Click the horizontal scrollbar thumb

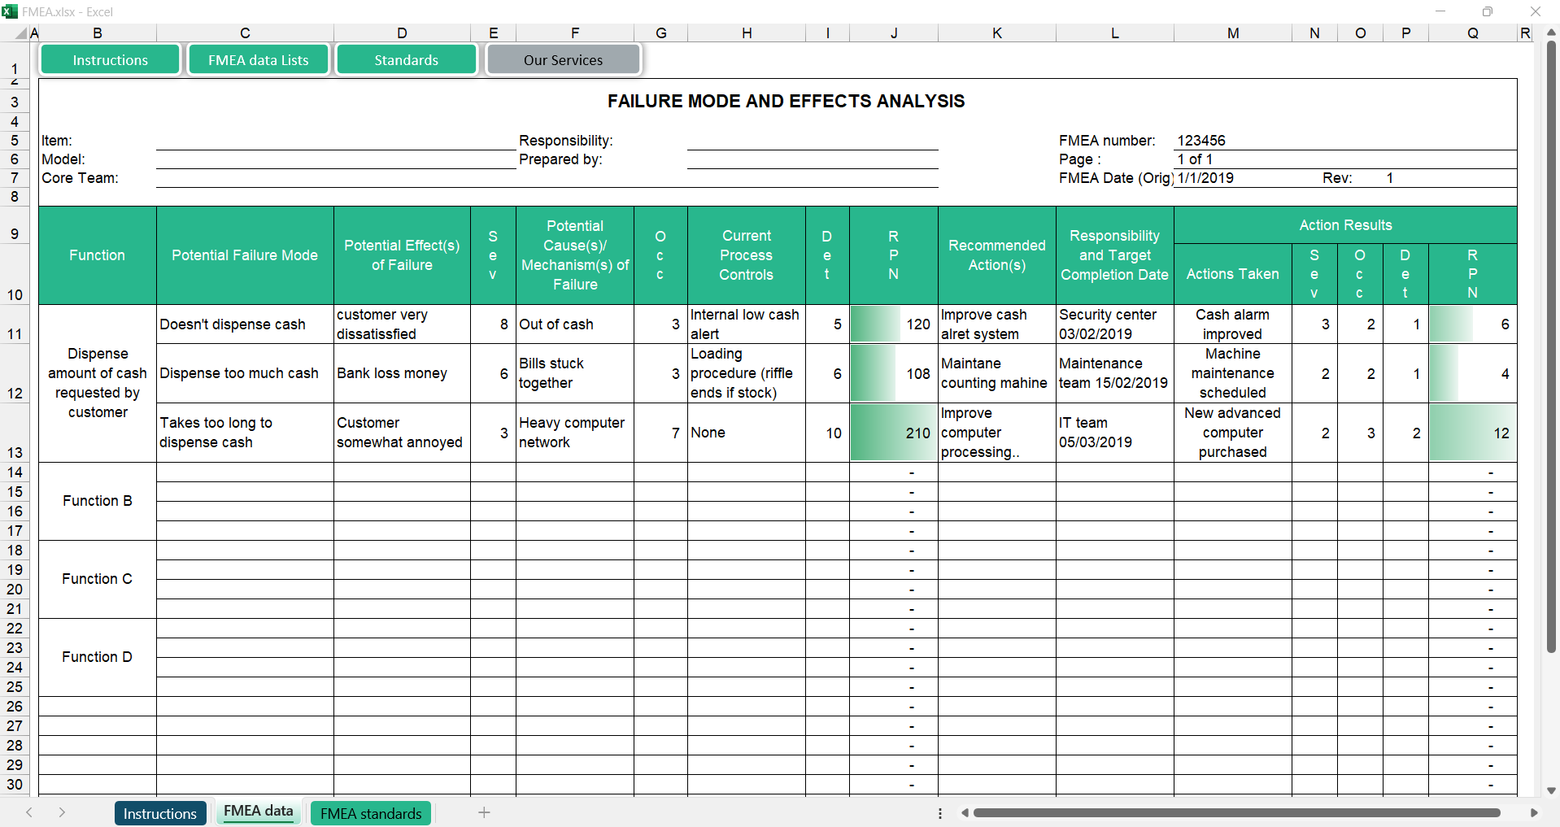[1236, 812]
